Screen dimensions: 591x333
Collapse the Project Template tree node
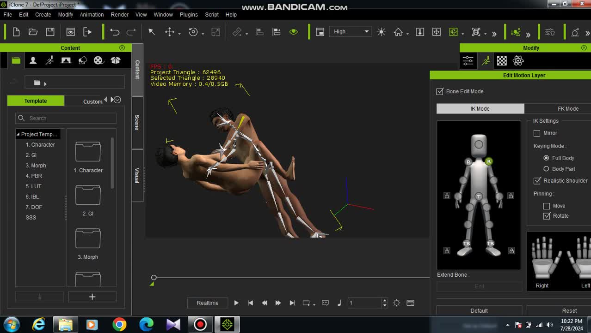pos(18,134)
